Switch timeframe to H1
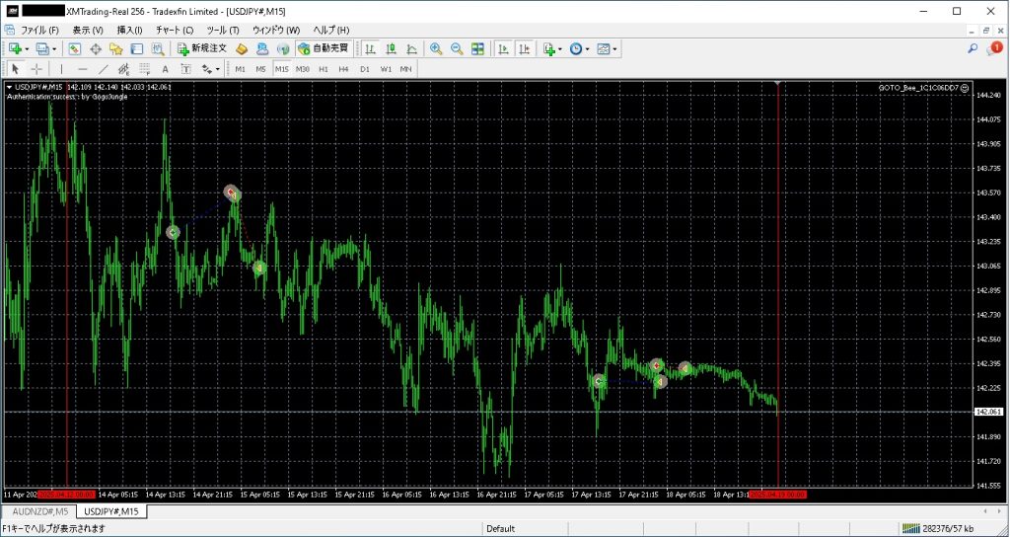The image size is (1010, 537). 323,69
